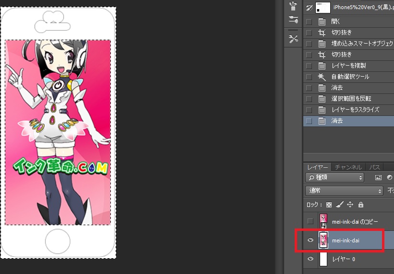Show the mei-ink-dai のコピー layer
This screenshot has height=274, width=394.
(x=310, y=221)
